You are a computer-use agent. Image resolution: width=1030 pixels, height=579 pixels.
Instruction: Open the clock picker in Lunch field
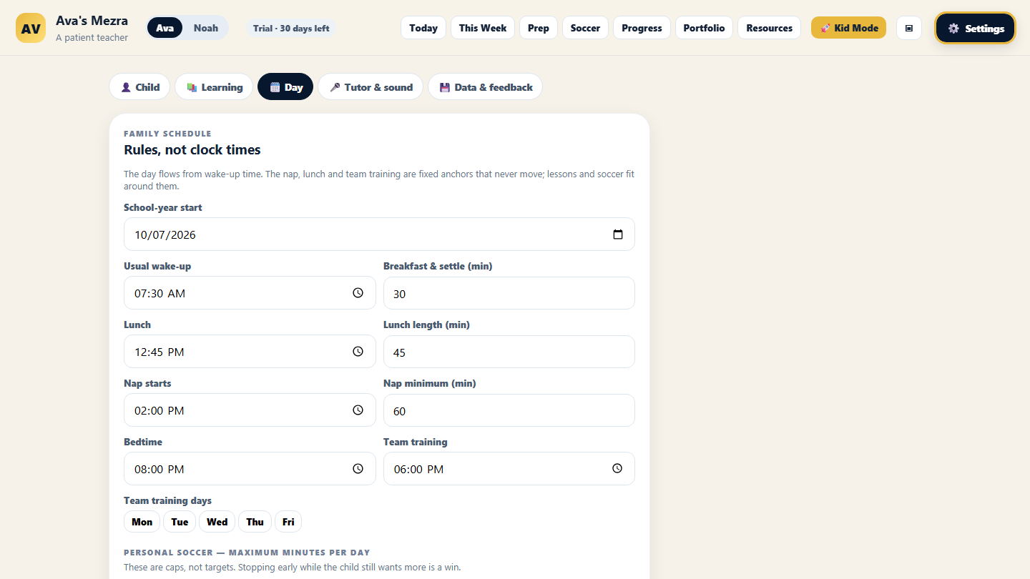(358, 352)
